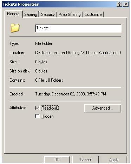131x164 pixels.
Task: Click the Read-only checkbox label
Action: (50, 108)
